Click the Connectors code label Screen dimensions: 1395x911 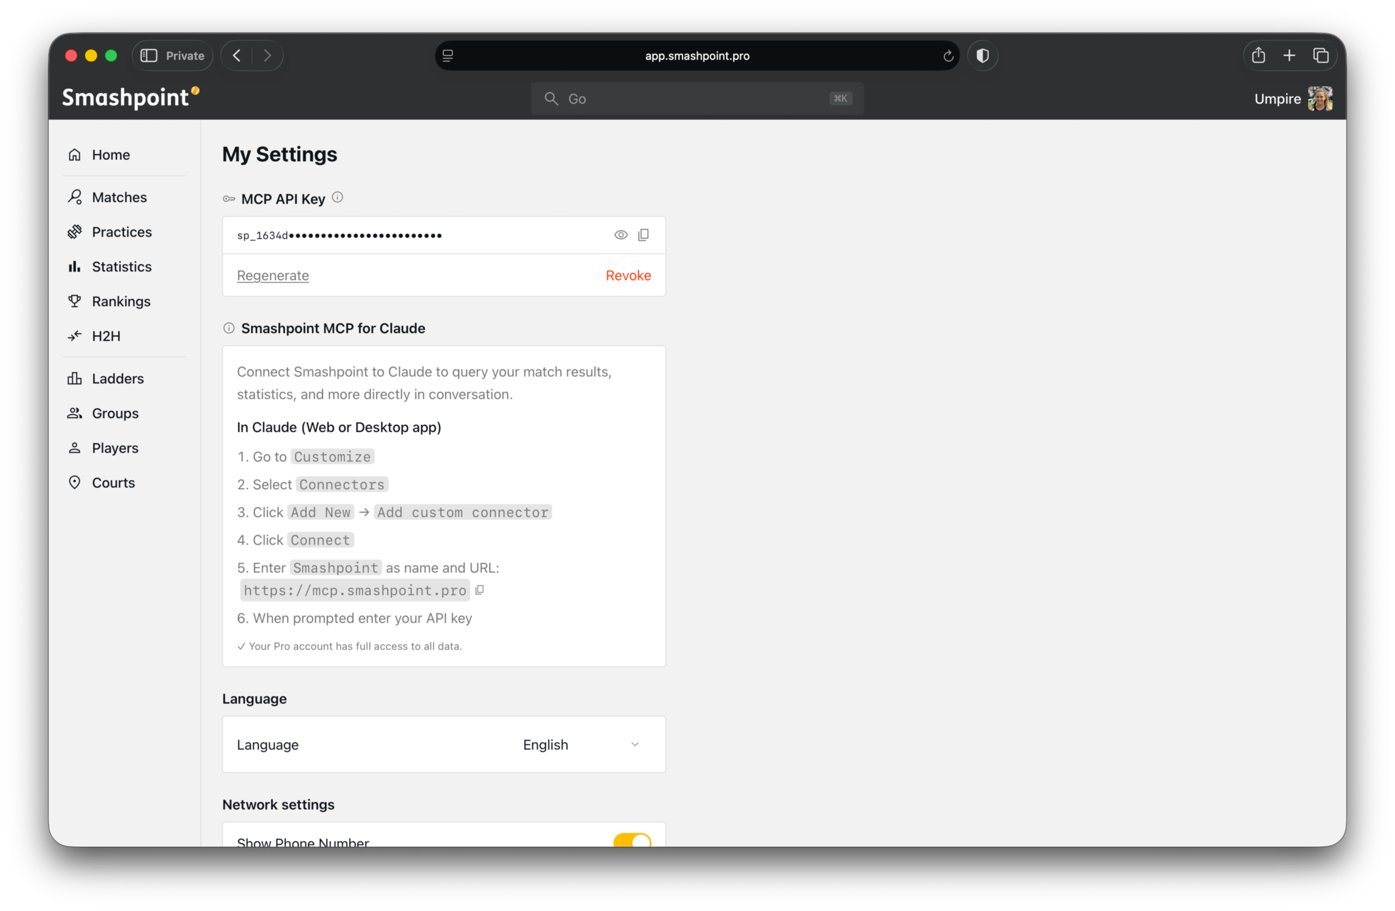[342, 484]
